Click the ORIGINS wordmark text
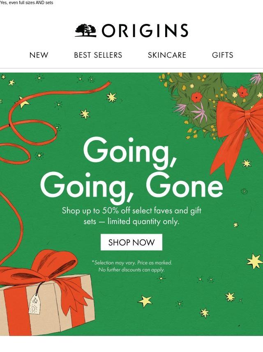 tap(145, 31)
